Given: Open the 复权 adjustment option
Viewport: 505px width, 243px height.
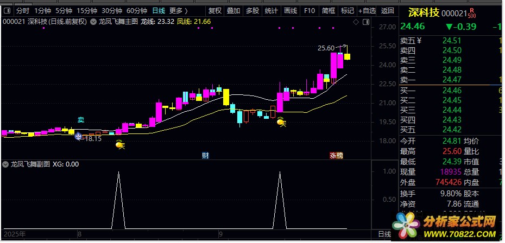Looking at the screenshot, I should pyautogui.click(x=215, y=11).
